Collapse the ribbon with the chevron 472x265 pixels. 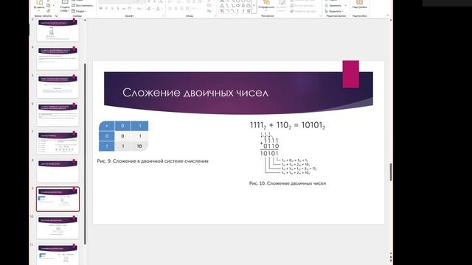point(388,15)
